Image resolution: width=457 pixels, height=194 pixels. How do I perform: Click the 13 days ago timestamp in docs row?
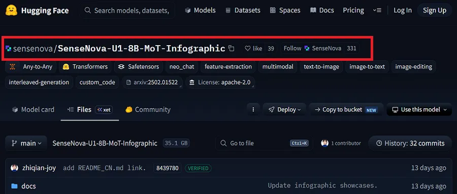(x=429, y=186)
